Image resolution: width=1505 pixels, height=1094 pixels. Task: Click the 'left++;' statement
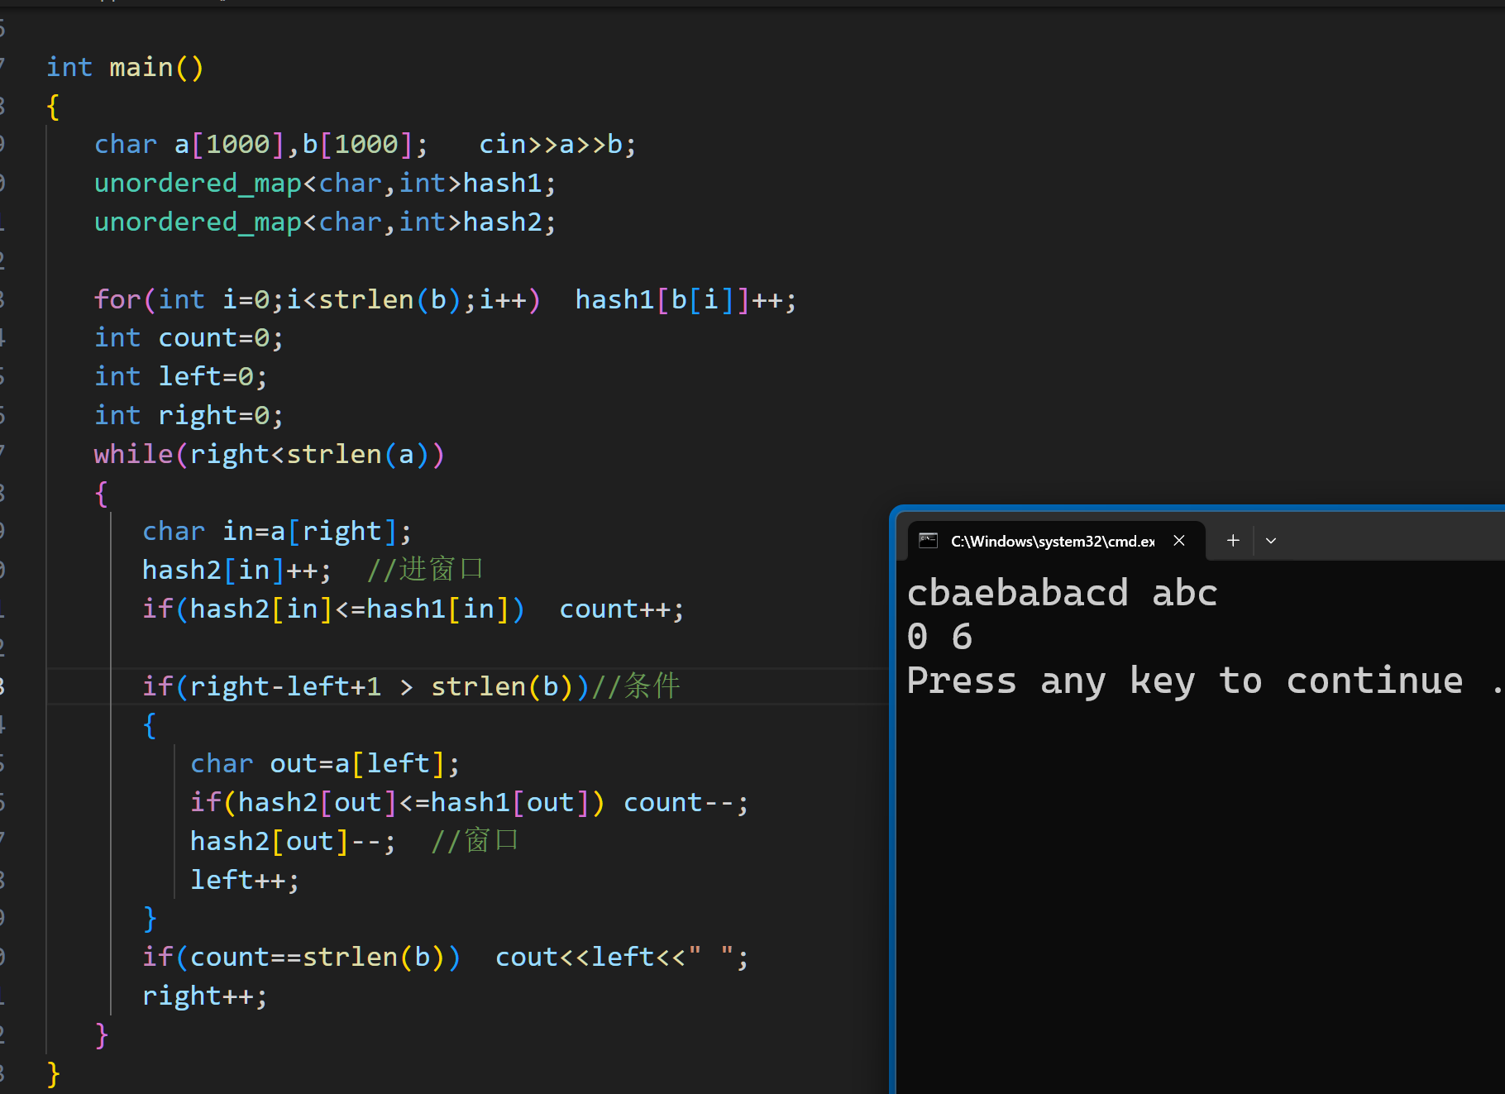[245, 881]
